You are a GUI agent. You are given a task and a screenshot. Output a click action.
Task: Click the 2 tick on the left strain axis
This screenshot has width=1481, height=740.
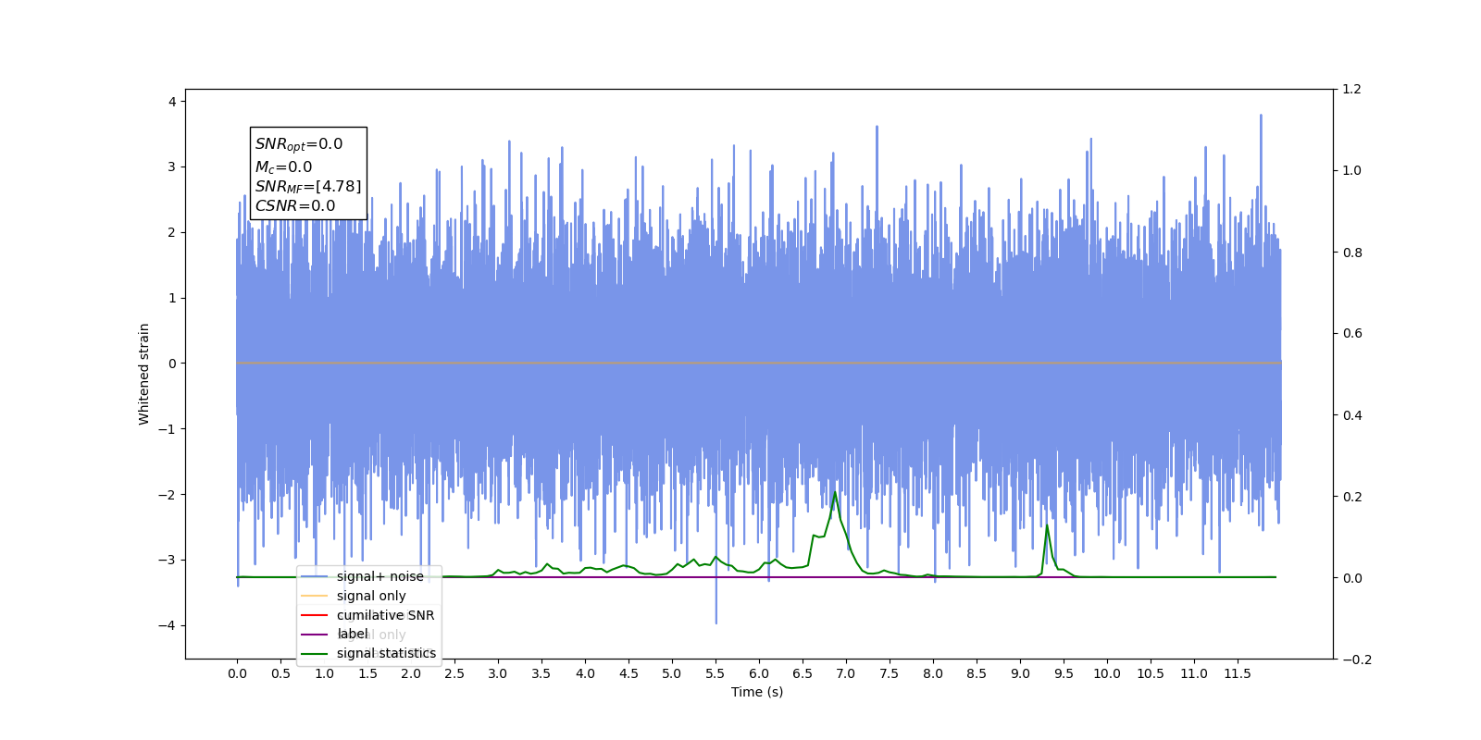[x=172, y=233]
